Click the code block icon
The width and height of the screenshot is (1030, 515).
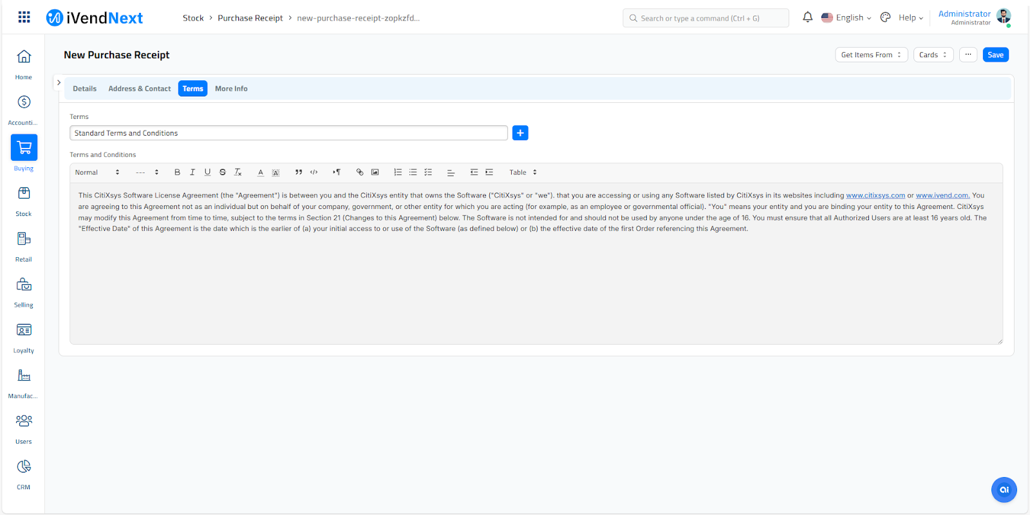(x=314, y=172)
